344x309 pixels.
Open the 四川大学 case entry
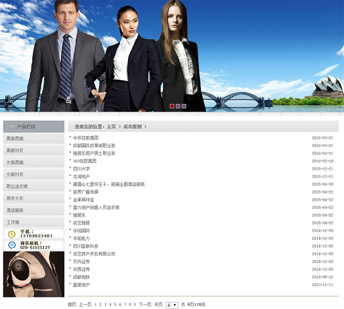[x=81, y=169]
